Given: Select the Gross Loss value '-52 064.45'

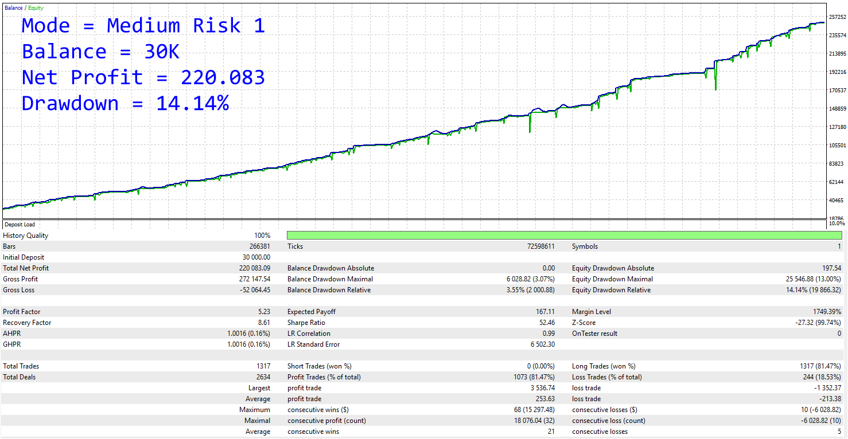Looking at the screenshot, I should click(255, 290).
